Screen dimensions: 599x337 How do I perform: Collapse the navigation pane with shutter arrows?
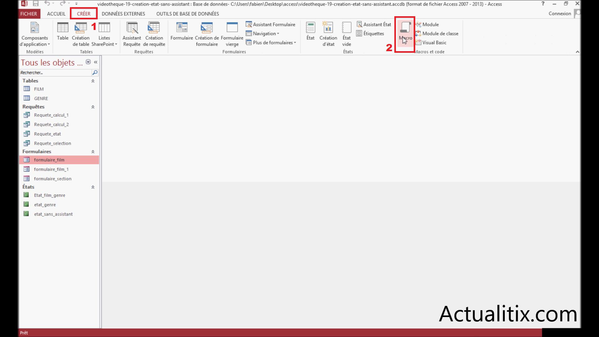pos(95,62)
